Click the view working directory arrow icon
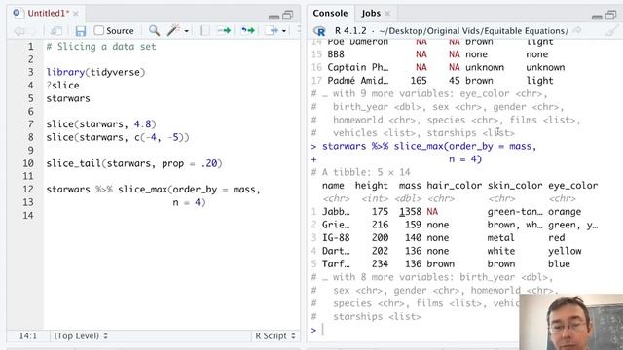The height and width of the screenshot is (350, 623). tap(577, 30)
